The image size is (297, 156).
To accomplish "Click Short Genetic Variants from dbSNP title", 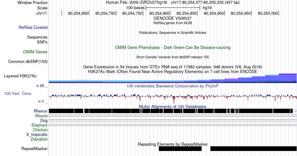I will pyautogui.click(x=173, y=57).
